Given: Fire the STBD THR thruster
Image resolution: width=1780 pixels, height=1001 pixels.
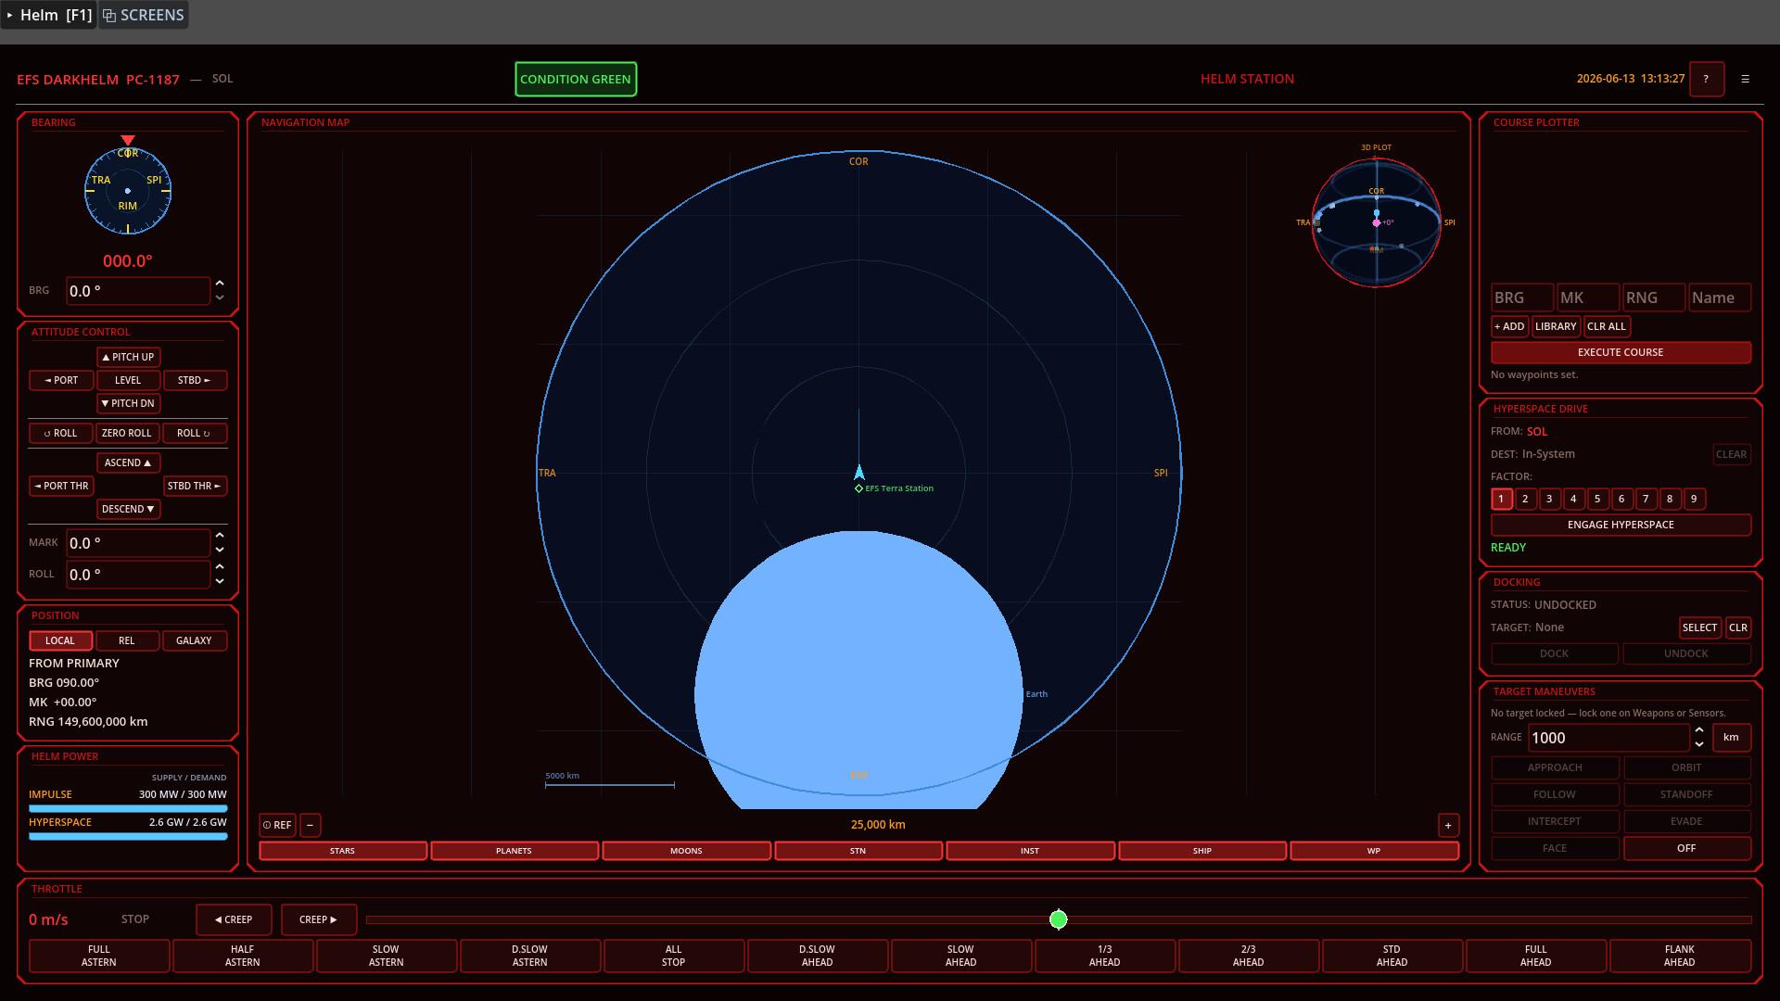Looking at the screenshot, I should click(195, 486).
